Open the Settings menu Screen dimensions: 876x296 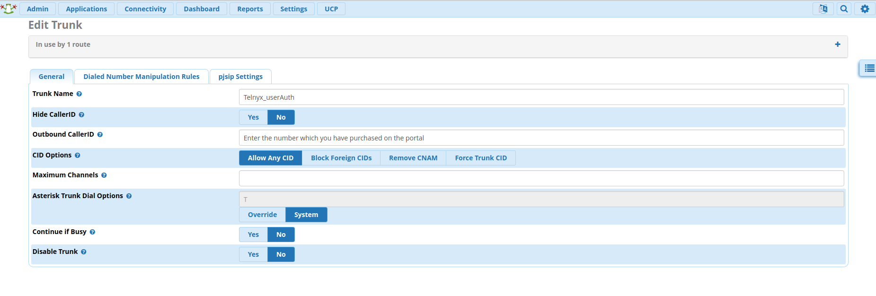pos(294,9)
